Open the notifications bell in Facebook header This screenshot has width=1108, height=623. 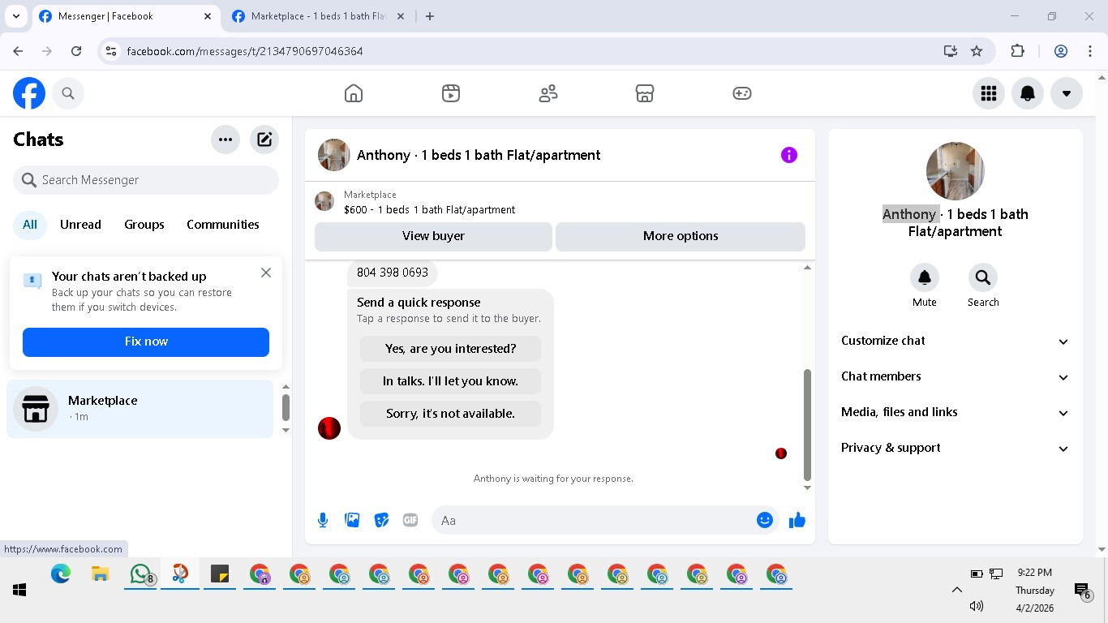tap(1027, 93)
